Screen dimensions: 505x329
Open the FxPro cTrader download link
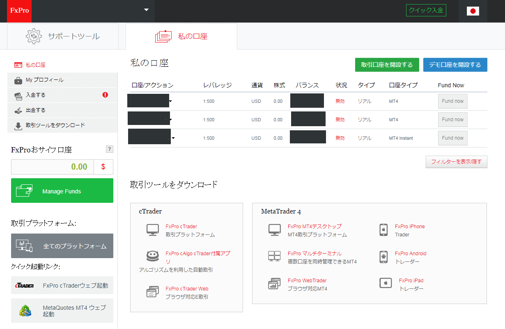[181, 226]
